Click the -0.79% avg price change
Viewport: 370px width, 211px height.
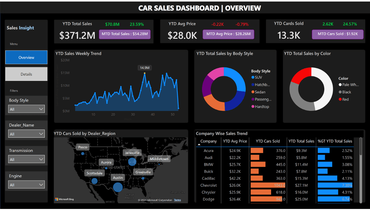[242, 24]
